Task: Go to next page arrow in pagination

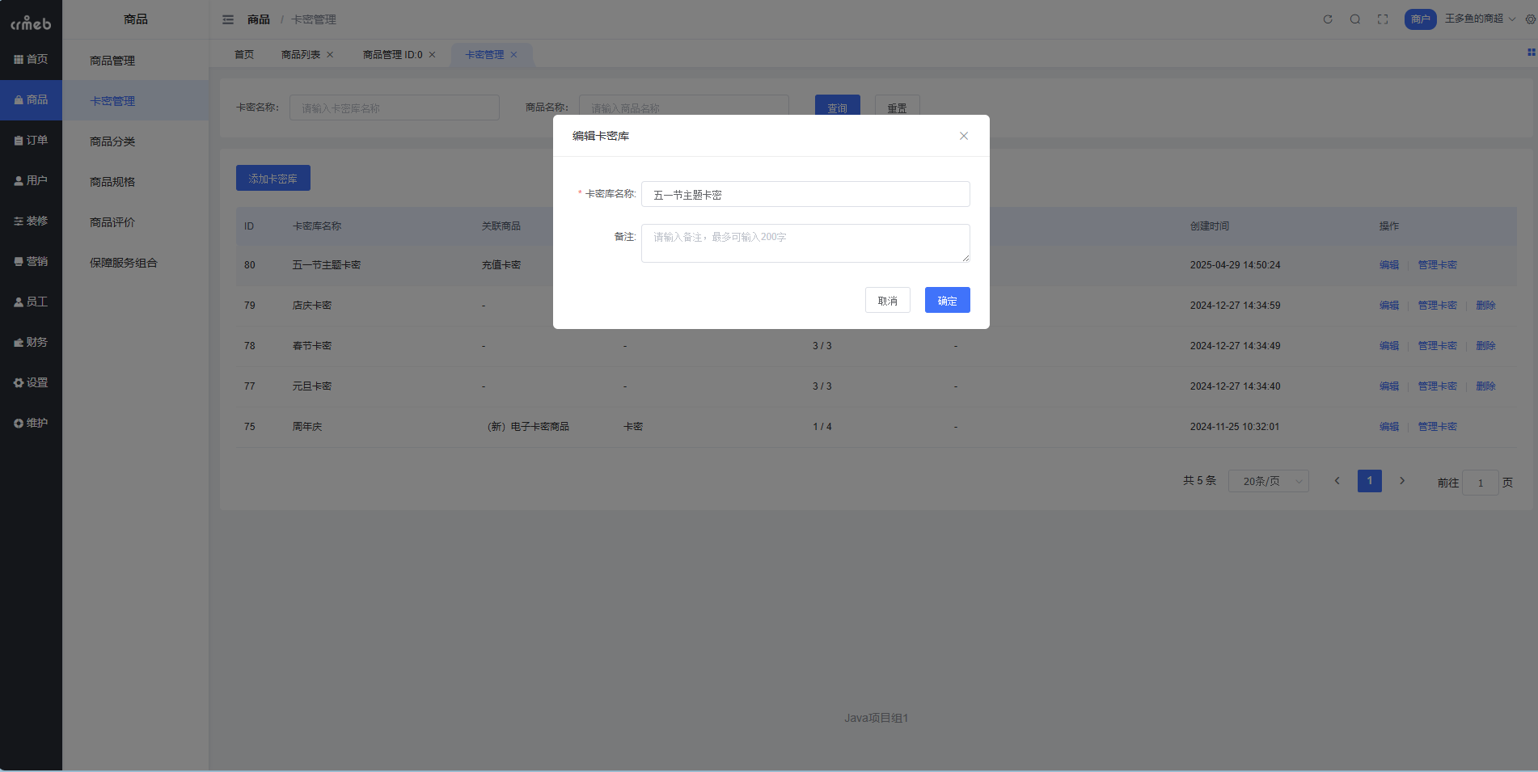Action: (x=1401, y=481)
